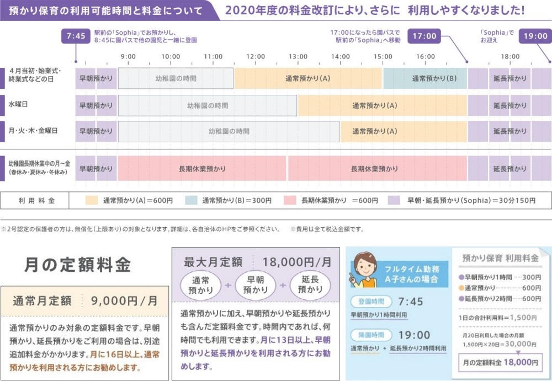Click the boxed 月の定額料金 18,000円 result
Image resolution: width=552 pixels, height=381 pixels.
pyautogui.click(x=500, y=362)
